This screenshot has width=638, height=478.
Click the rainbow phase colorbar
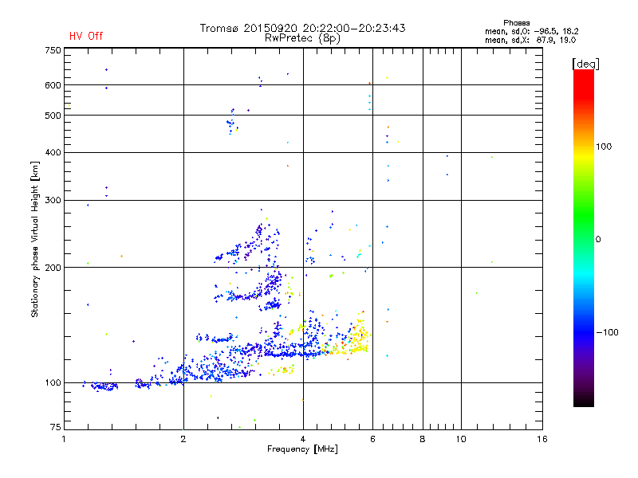584,237
